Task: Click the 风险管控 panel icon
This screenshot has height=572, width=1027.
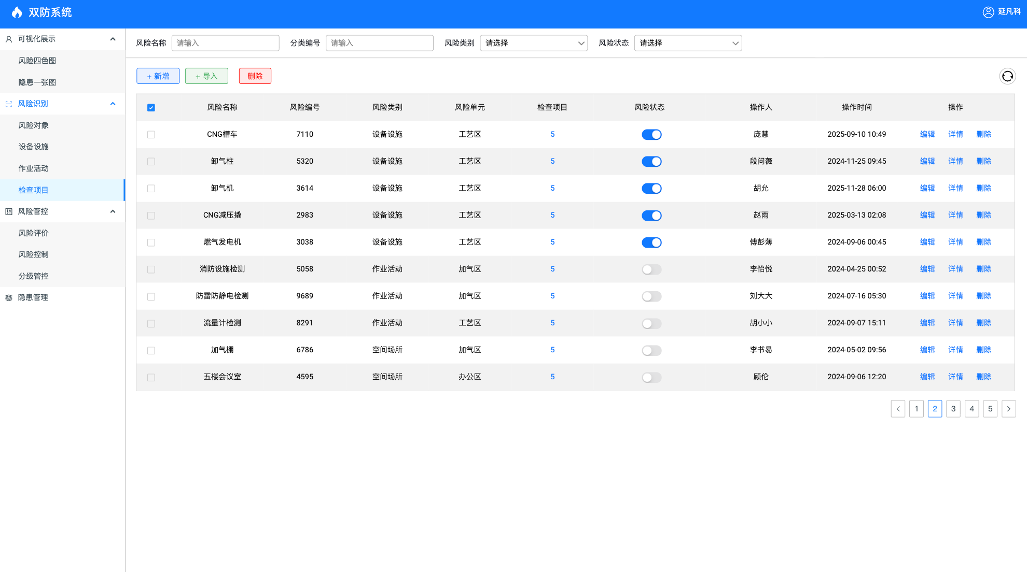Action: pos(9,211)
